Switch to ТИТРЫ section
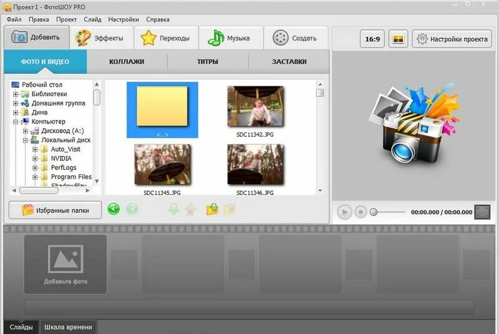The height and width of the screenshot is (334, 499). 208,61
